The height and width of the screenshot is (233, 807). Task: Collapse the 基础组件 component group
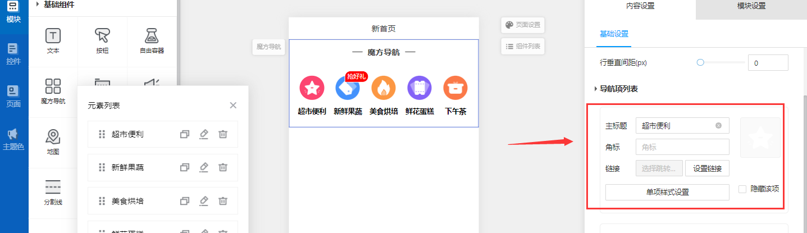pos(38,4)
